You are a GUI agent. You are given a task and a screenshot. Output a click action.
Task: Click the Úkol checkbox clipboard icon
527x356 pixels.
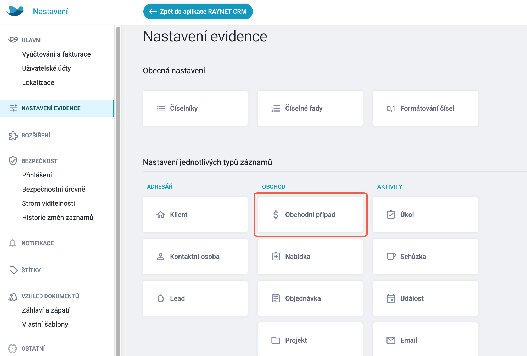[391, 214]
